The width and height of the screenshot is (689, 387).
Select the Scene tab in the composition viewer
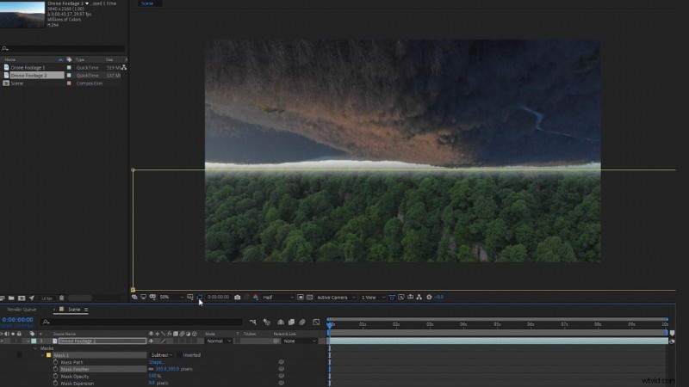coord(147,3)
